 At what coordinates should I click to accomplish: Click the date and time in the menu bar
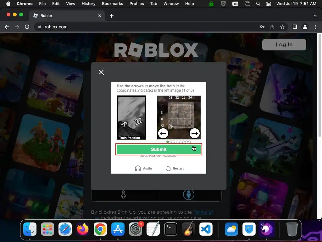[x=296, y=4]
